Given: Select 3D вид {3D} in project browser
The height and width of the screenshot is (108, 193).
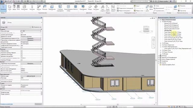Looking at the screenshot, I should coord(168,30).
